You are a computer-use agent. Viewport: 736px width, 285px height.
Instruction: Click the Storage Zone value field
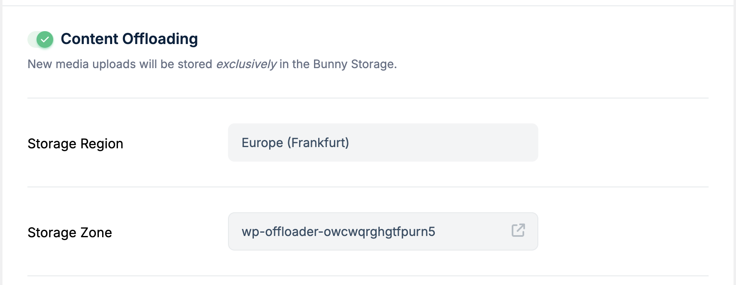point(374,231)
